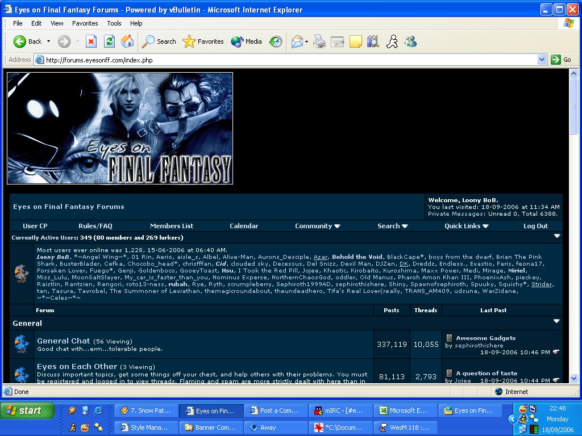Screen dimensions: 582x436
Task: Click the system tray clock 22:48
Action: pos(558,408)
